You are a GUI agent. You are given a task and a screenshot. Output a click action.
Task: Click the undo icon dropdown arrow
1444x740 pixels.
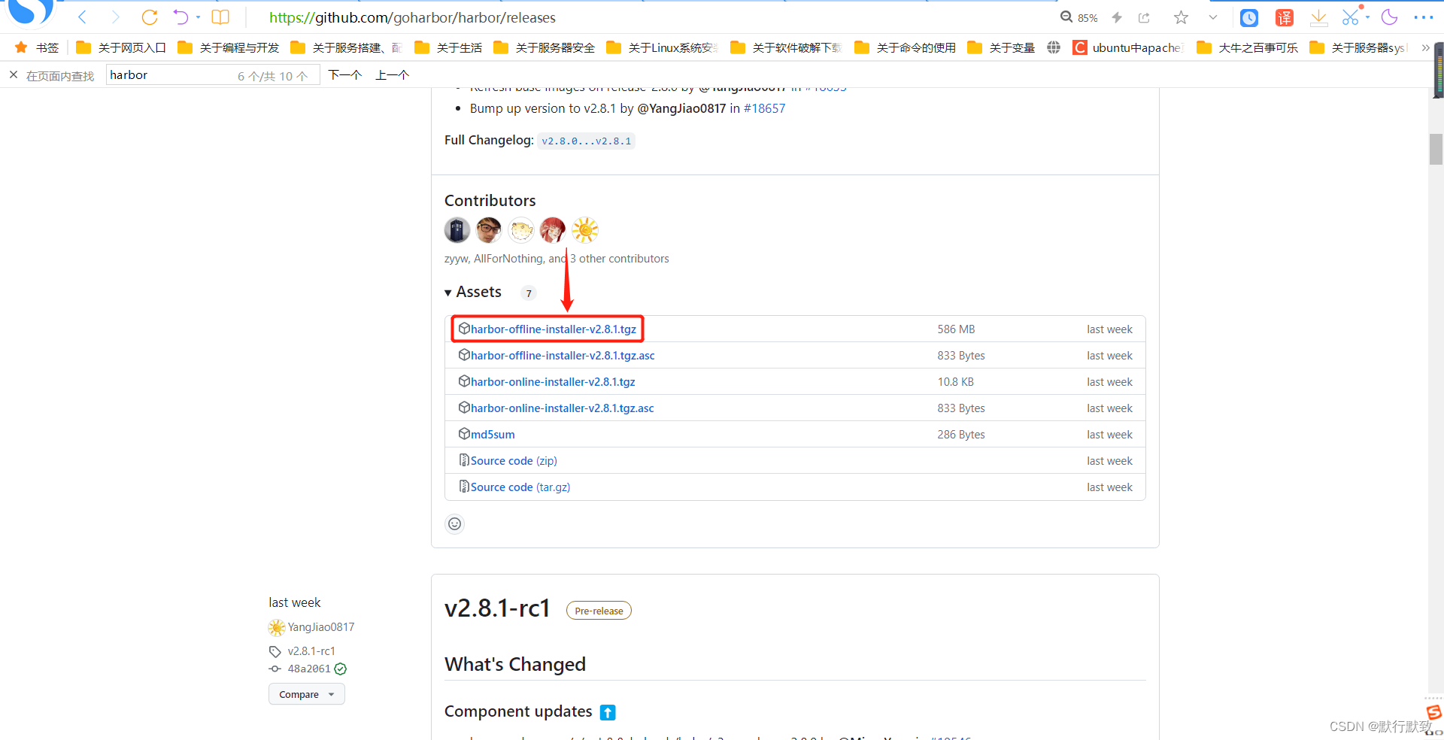199,17
